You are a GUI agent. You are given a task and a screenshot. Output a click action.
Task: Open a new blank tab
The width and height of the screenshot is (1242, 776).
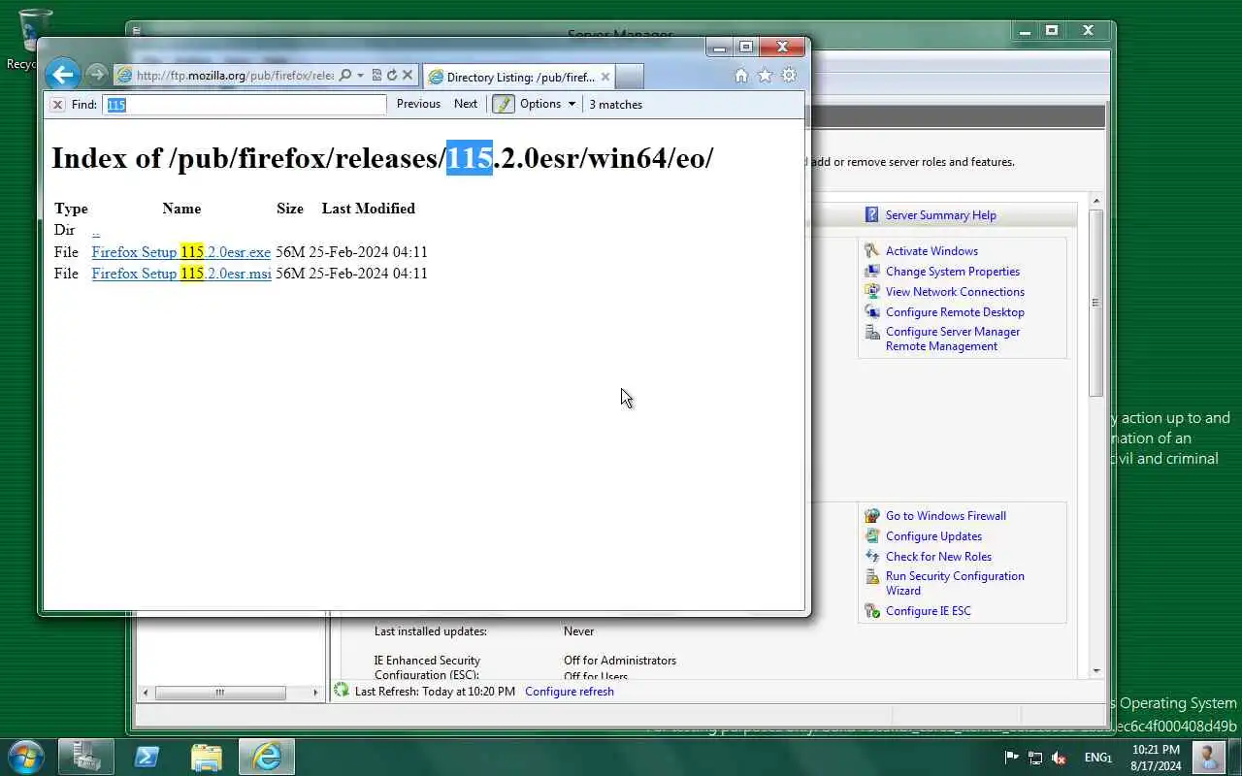(629, 77)
